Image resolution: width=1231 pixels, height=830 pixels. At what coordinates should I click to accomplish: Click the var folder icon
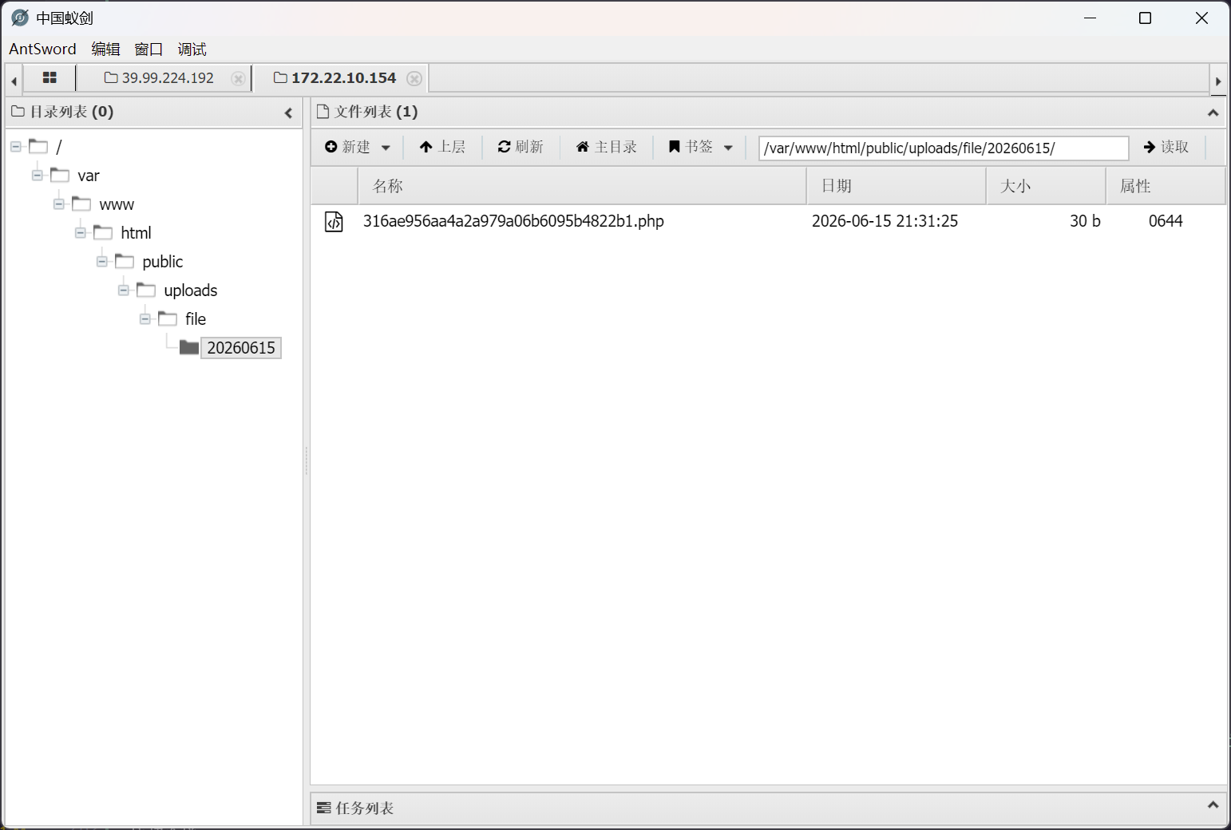pyautogui.click(x=60, y=175)
